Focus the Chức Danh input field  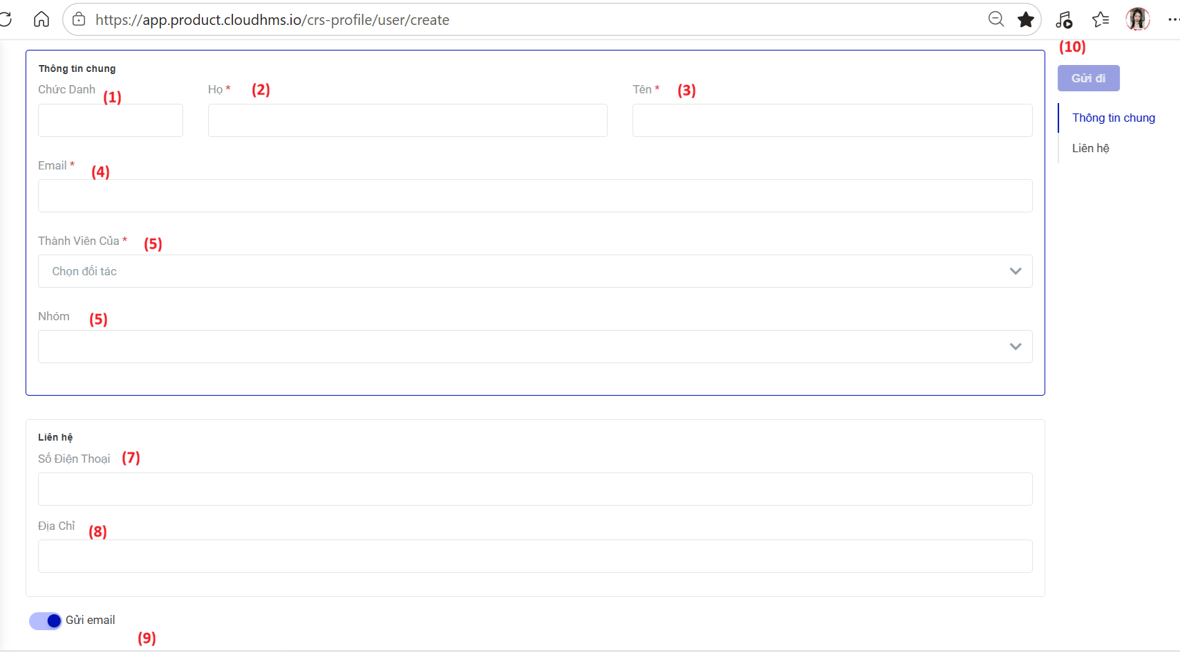pyautogui.click(x=111, y=120)
